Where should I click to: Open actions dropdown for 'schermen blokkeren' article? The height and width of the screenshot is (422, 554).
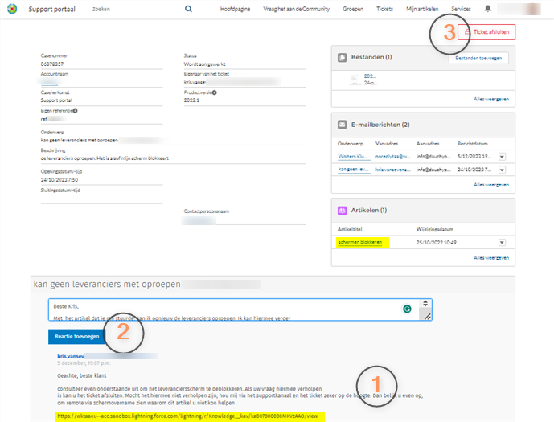502,242
